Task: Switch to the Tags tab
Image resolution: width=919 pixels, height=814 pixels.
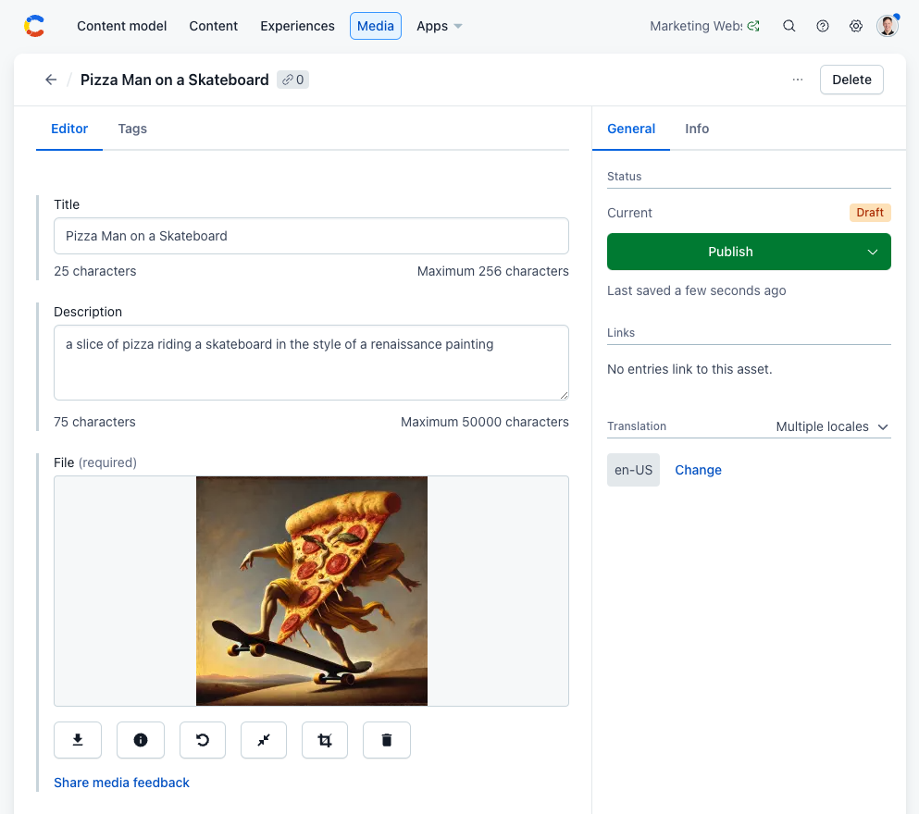Action: point(132,129)
